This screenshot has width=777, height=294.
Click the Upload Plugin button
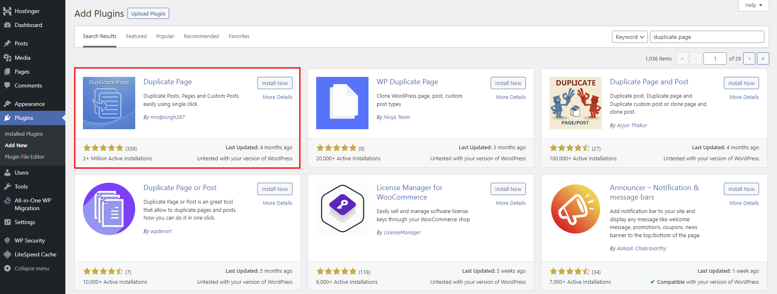click(148, 13)
